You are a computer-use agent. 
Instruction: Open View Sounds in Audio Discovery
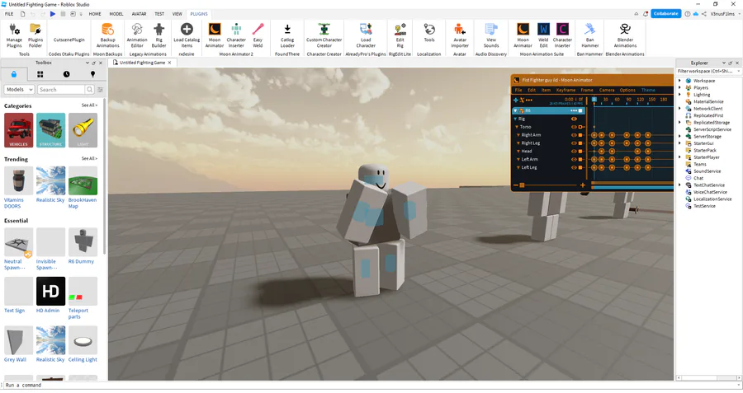tap(491, 35)
